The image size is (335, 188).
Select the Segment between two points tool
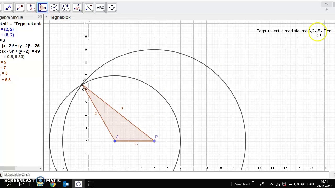20,8
